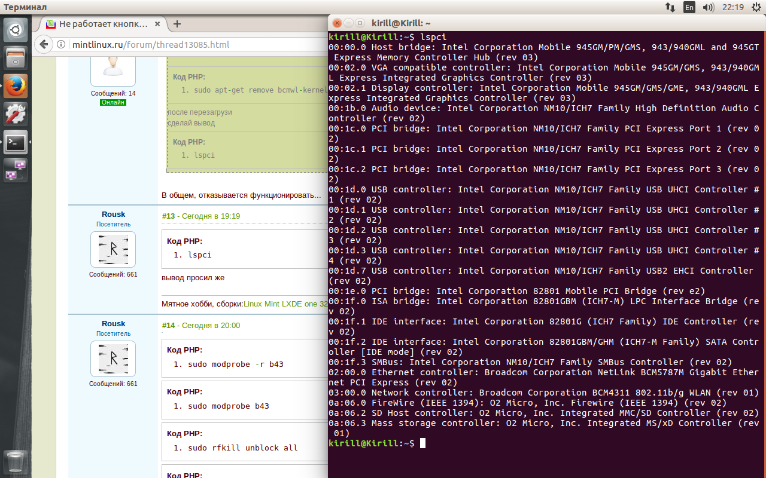The height and width of the screenshot is (478, 766).
Task: Open System Settings wrench-gear icon
Action: (16, 114)
